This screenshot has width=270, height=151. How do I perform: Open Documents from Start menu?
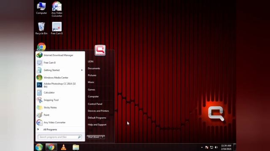(94, 68)
